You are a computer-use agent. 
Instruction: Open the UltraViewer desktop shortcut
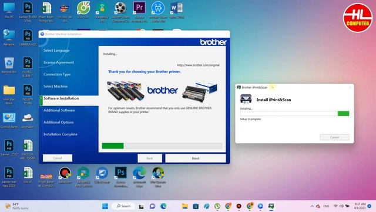coord(102,175)
